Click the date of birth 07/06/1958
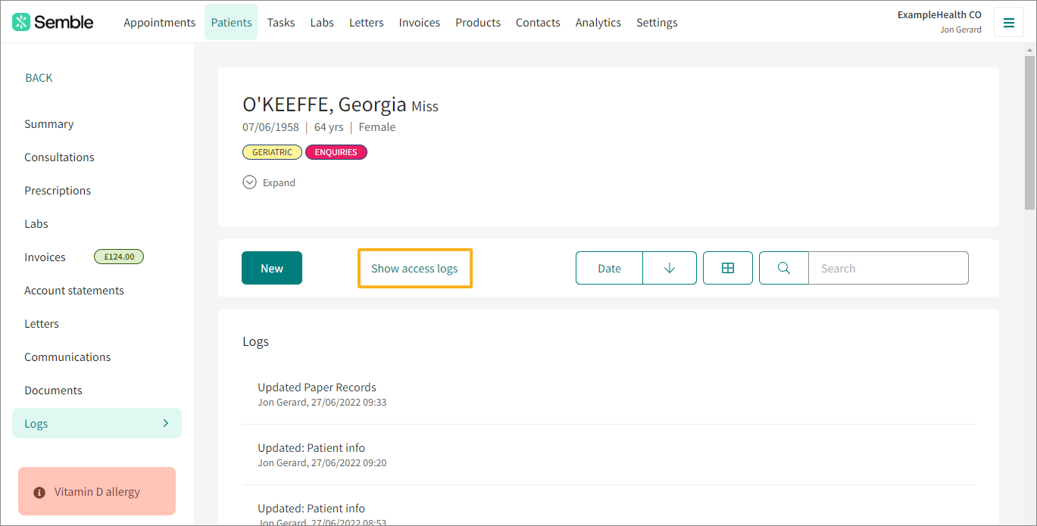The width and height of the screenshot is (1037, 526). click(270, 127)
